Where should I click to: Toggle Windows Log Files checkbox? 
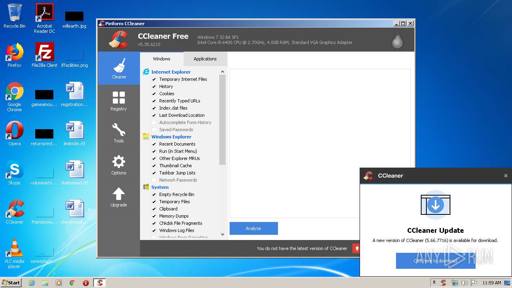tap(154, 230)
